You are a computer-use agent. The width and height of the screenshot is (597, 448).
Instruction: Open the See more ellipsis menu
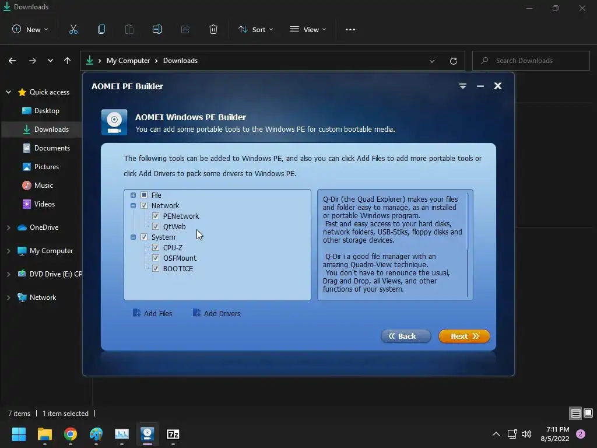[x=350, y=29]
